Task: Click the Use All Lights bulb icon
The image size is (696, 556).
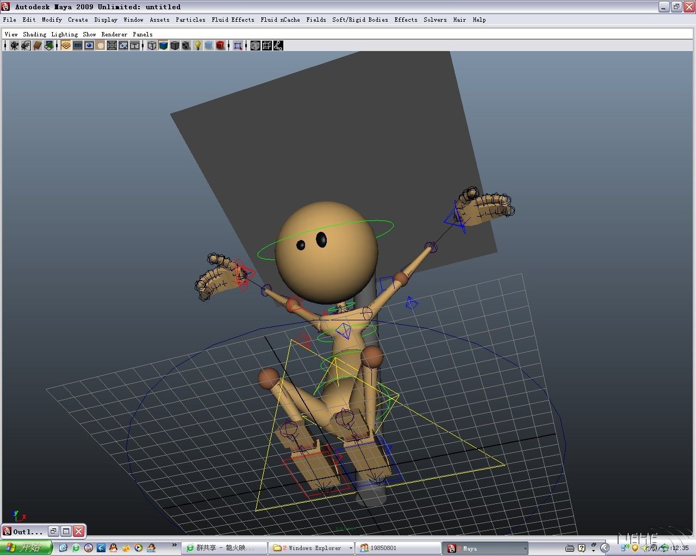Action: [x=198, y=46]
